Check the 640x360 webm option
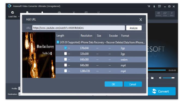Viewport: 184px width, 103px height. tap(65, 59)
